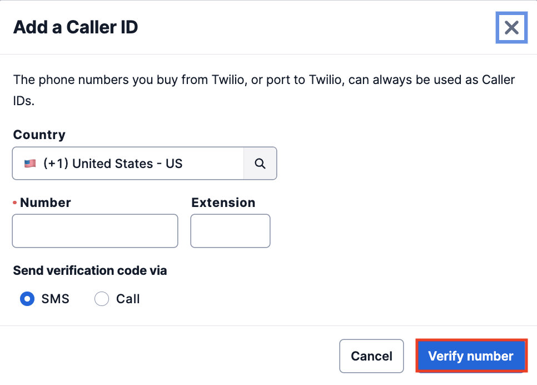This screenshot has height=385, width=537.
Task: Open the country selector showing United States
Action: click(128, 163)
